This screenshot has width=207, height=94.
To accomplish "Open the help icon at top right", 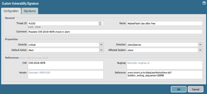I will point(204,3).
